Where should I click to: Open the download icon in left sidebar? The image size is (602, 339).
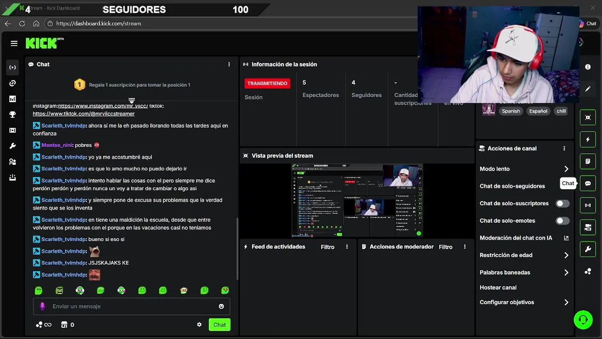(x=13, y=178)
